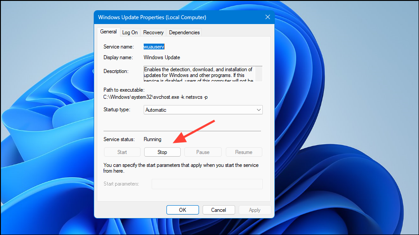Click the Apply button
This screenshot has height=235, width=419.
[x=255, y=210]
